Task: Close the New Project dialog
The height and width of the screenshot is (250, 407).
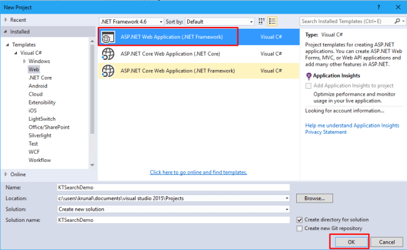Action: coord(398,7)
